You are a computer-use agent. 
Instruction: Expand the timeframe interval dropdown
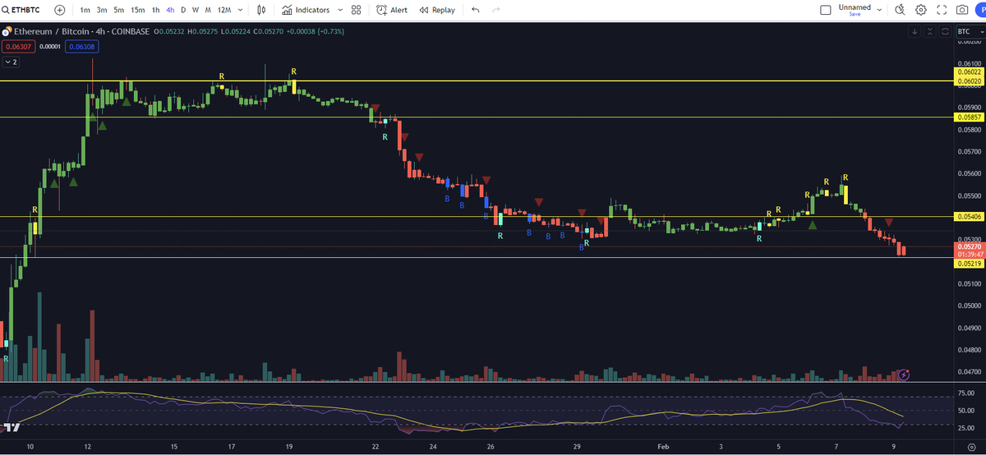[x=240, y=10]
